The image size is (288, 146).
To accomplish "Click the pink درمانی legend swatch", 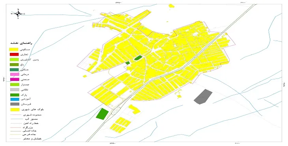I will coord(15,74).
